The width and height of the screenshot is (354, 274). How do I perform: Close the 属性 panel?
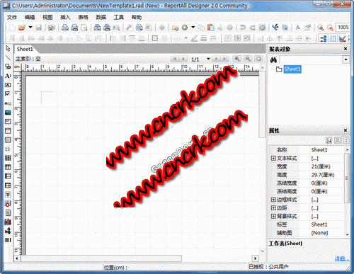point(346,130)
